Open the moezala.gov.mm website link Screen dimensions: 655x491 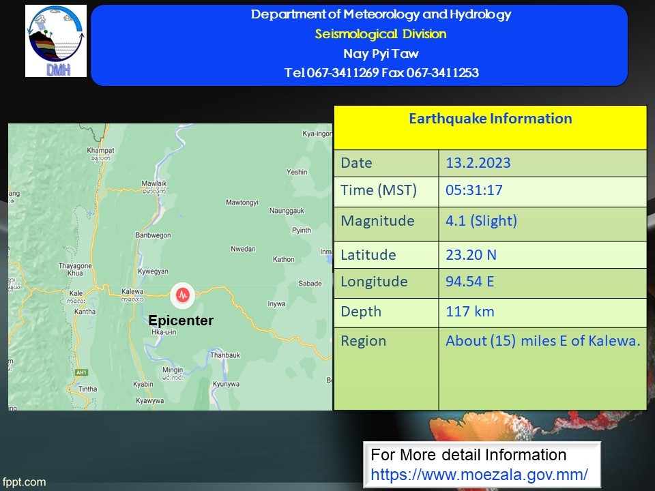tap(479, 473)
